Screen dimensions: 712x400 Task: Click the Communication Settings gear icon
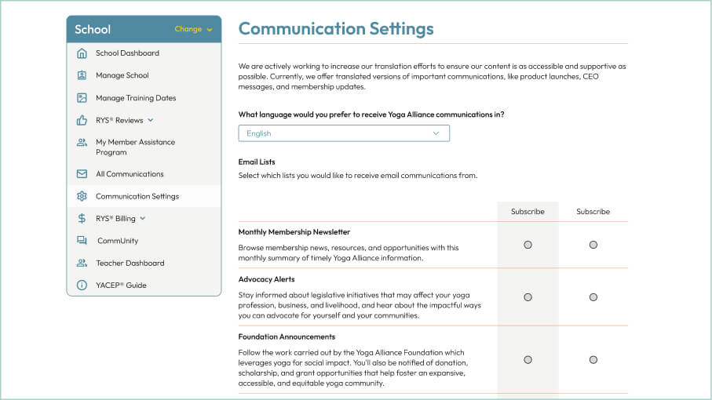[82, 196]
